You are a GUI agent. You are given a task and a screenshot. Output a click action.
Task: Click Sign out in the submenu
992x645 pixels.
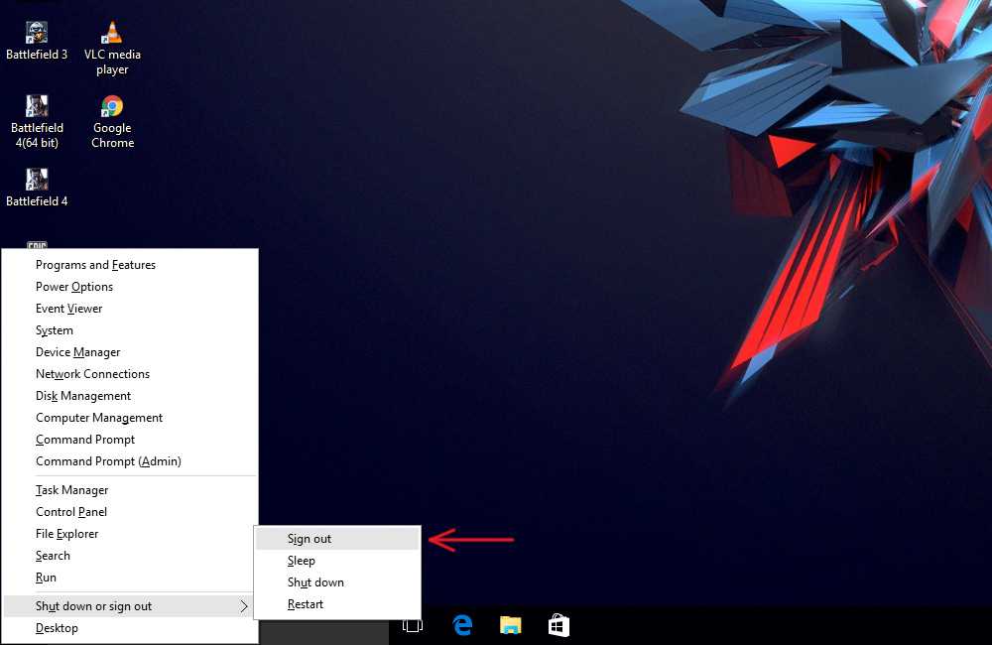tap(337, 539)
